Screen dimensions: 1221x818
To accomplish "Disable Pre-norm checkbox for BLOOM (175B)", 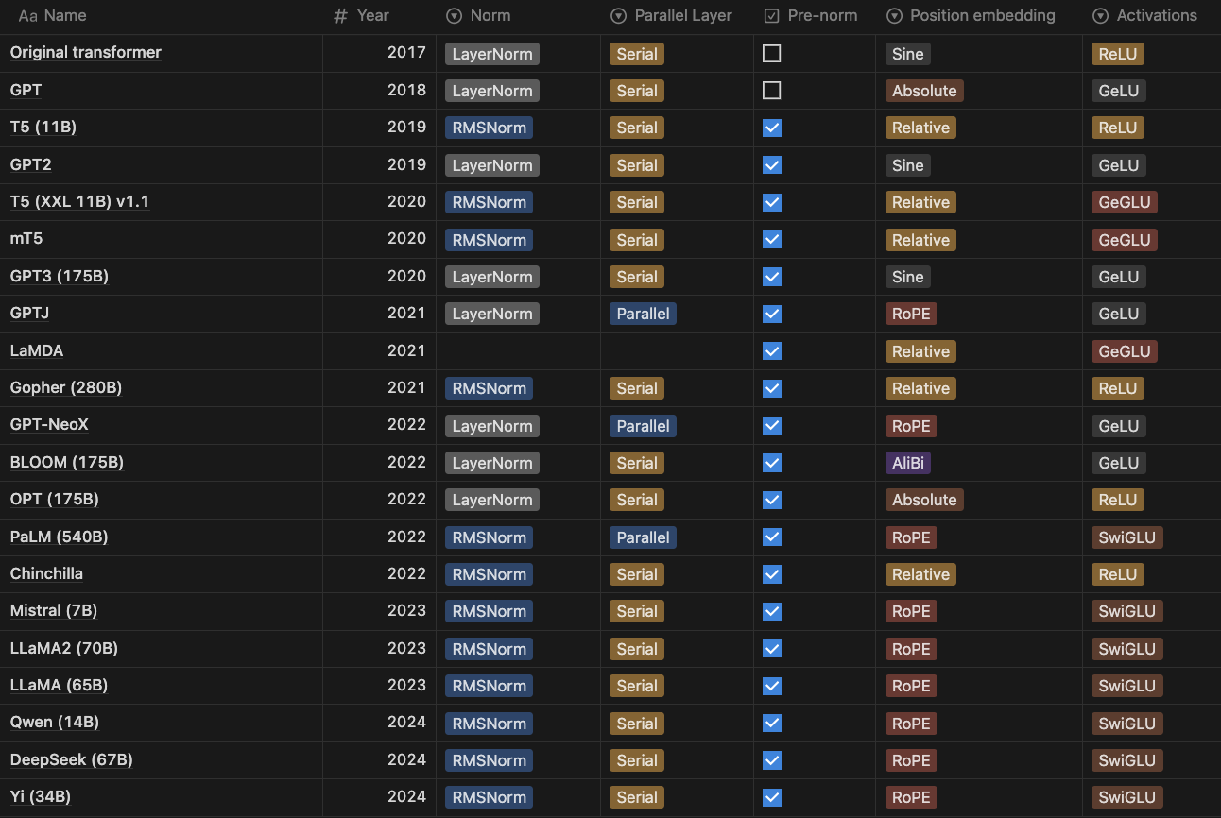I will point(772,463).
